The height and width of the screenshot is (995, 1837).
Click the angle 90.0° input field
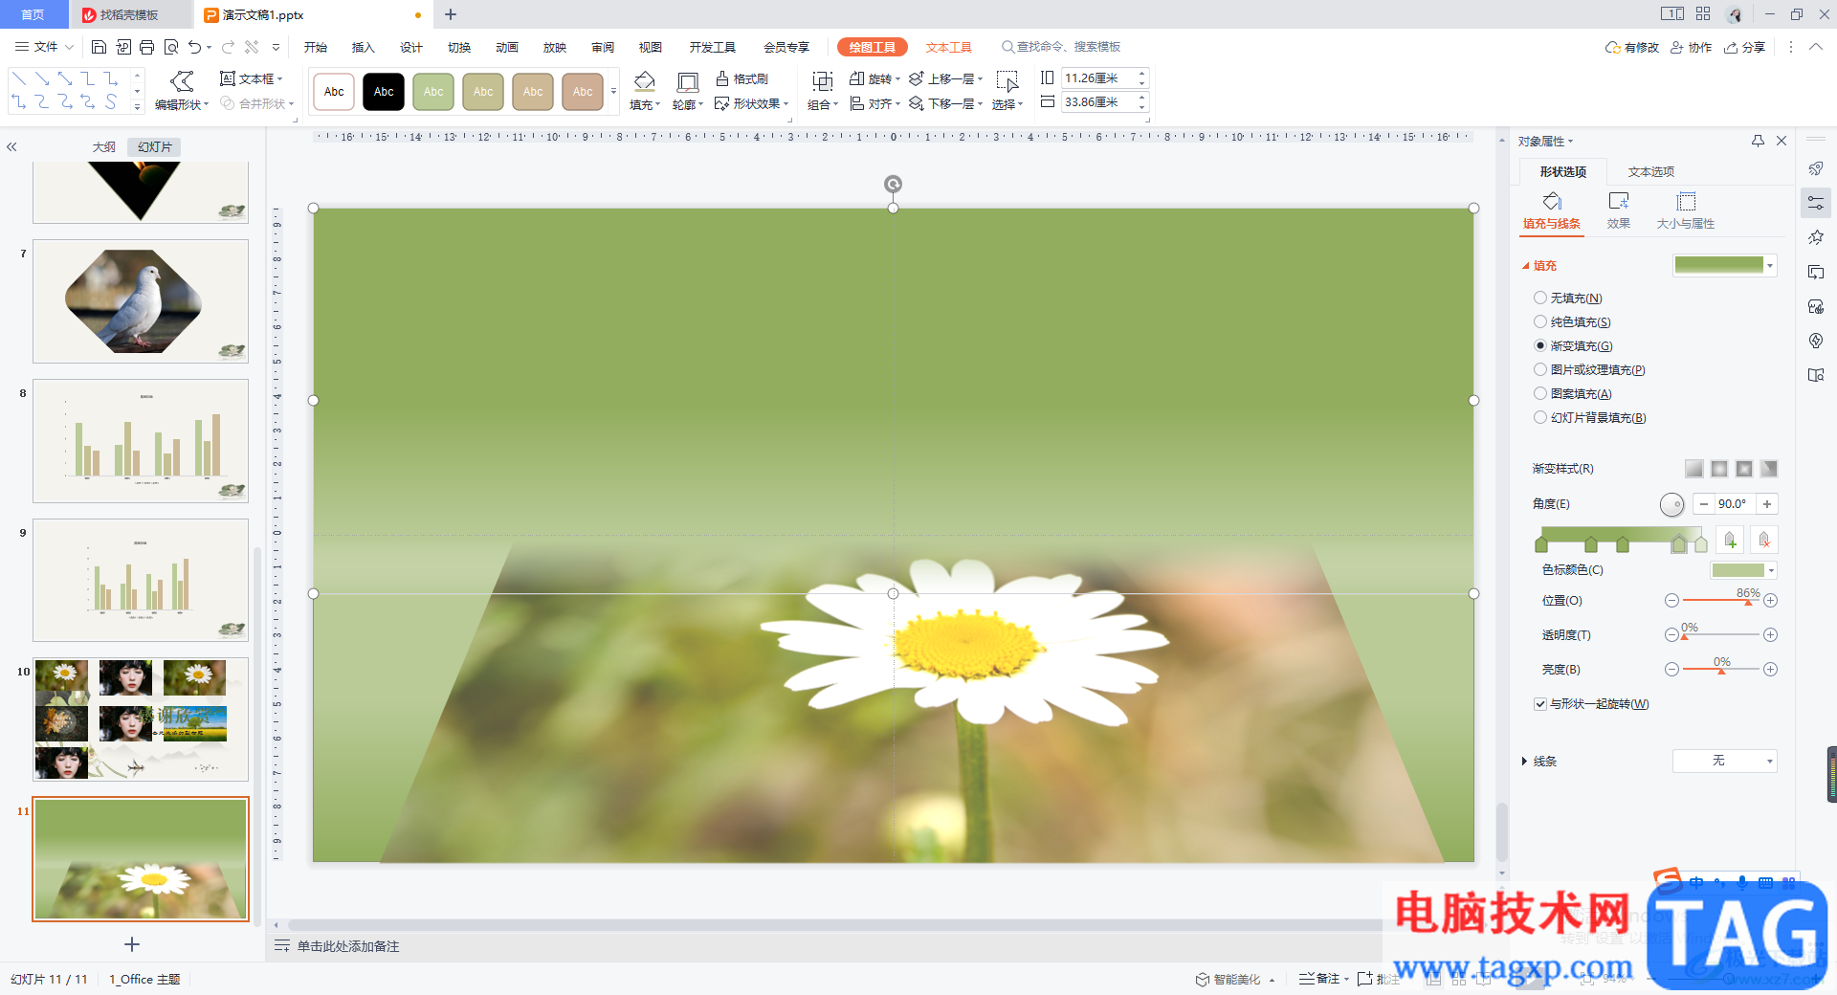click(1735, 504)
